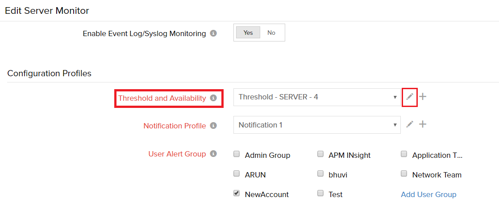Edit the Threshold and Availability profile pencil icon

pos(410,97)
